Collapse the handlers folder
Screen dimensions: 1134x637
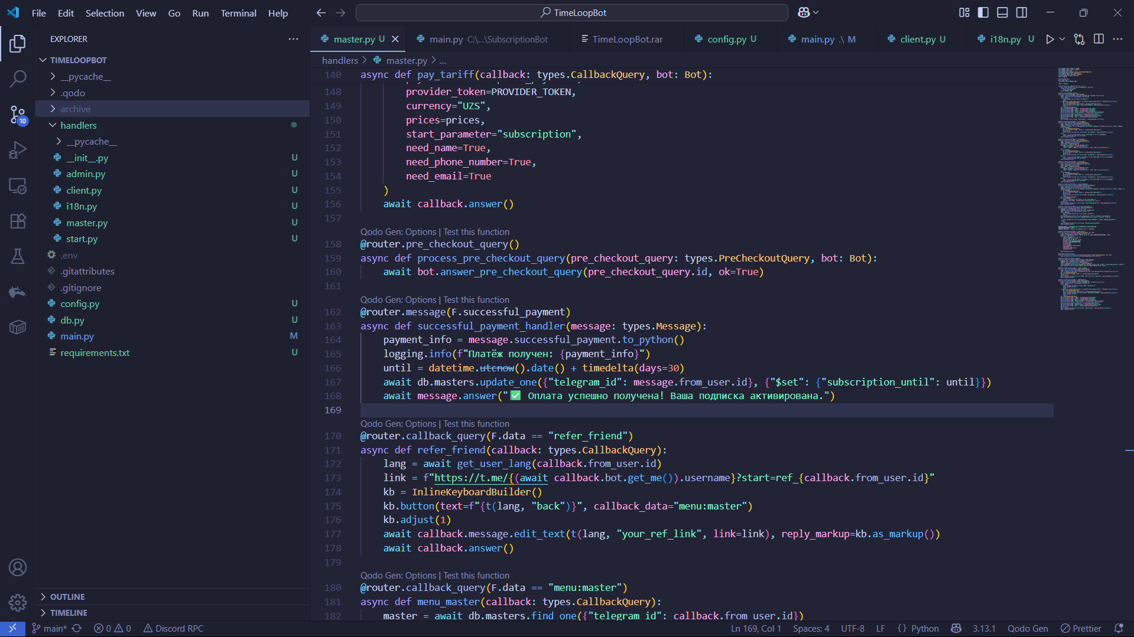tap(78, 125)
